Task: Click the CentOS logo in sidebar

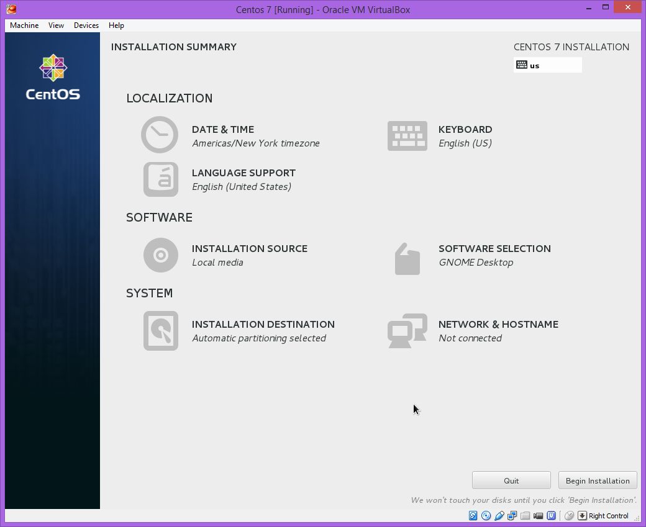Action: coord(53,77)
